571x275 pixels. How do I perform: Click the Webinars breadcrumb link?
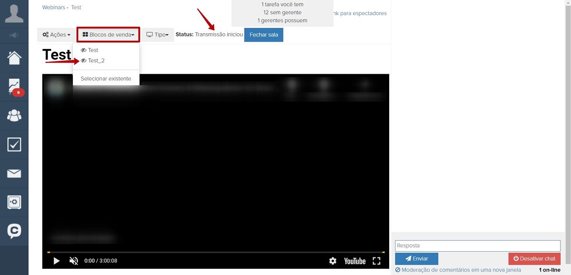tap(53, 8)
